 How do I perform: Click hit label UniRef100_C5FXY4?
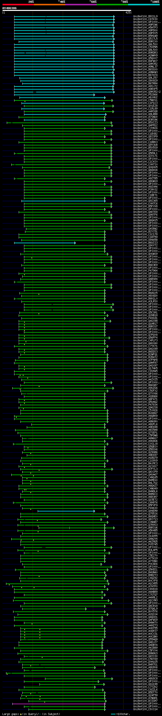click(x=145, y=650)
